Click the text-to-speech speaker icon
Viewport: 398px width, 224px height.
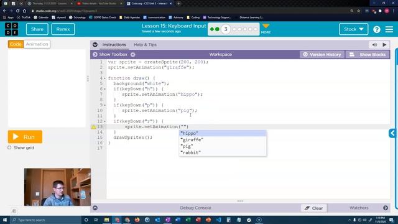pos(374,45)
